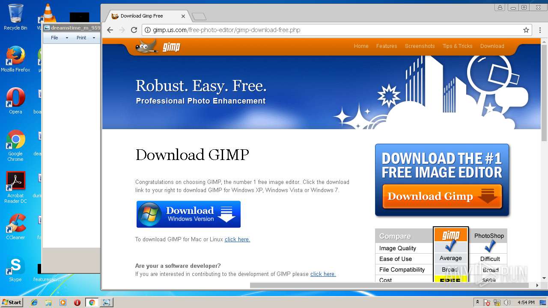
Task: Click PhotoShop column header
Action: (489, 236)
